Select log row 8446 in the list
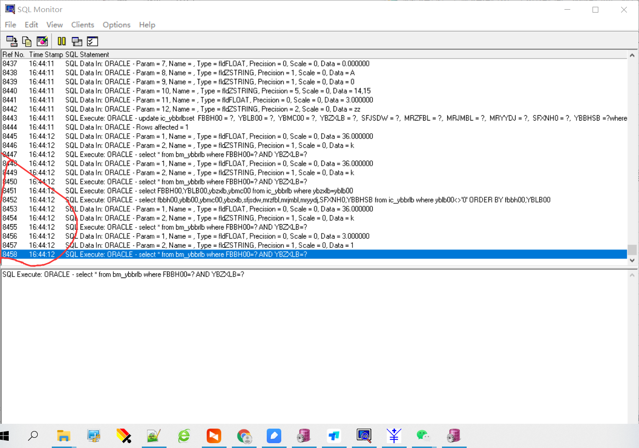This screenshot has height=448, width=639. coord(315,145)
